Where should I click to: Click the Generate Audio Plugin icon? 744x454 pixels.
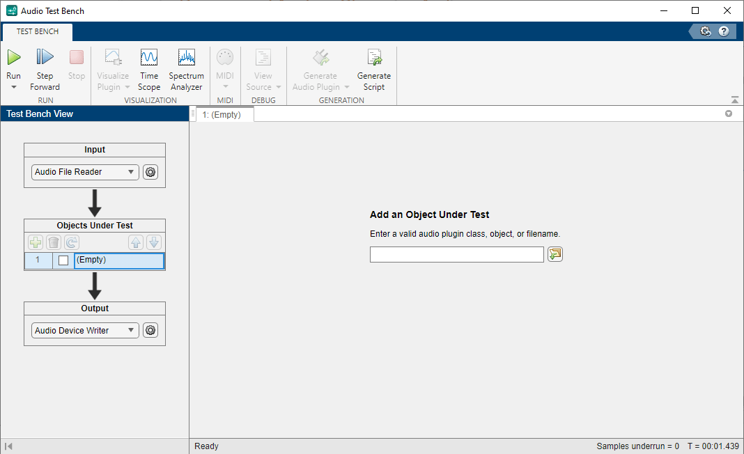pos(320,57)
